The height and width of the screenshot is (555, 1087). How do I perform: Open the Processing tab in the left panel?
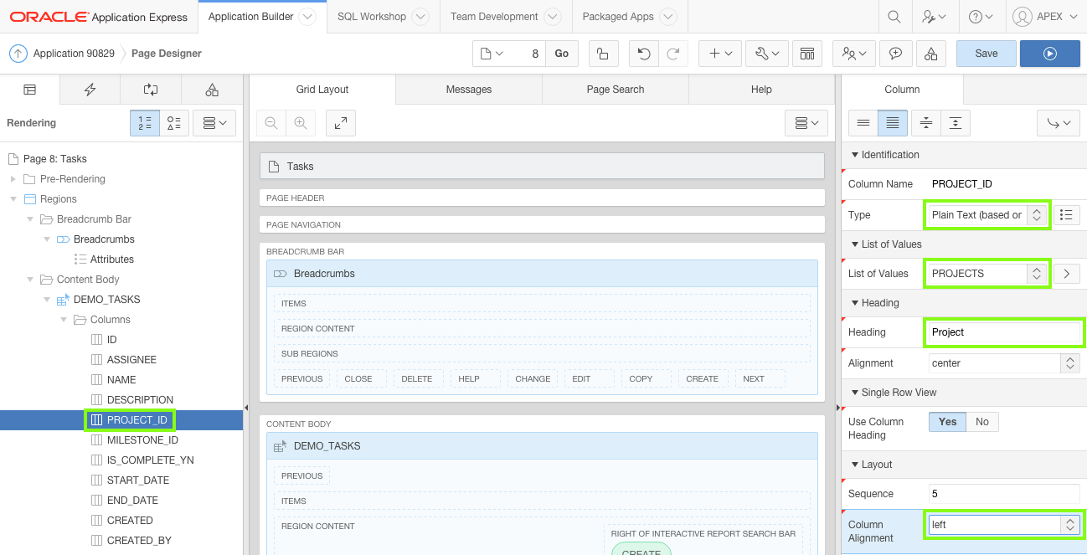151,90
